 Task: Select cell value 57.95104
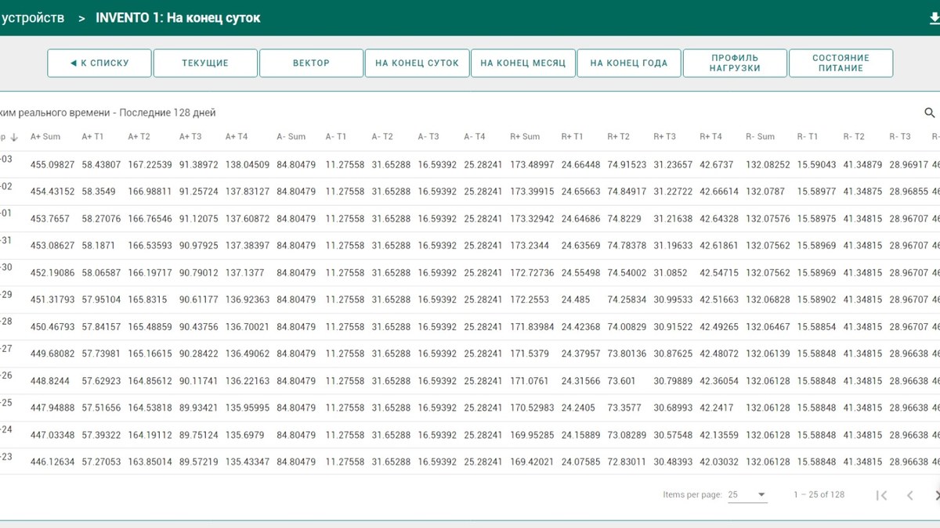[x=102, y=300]
